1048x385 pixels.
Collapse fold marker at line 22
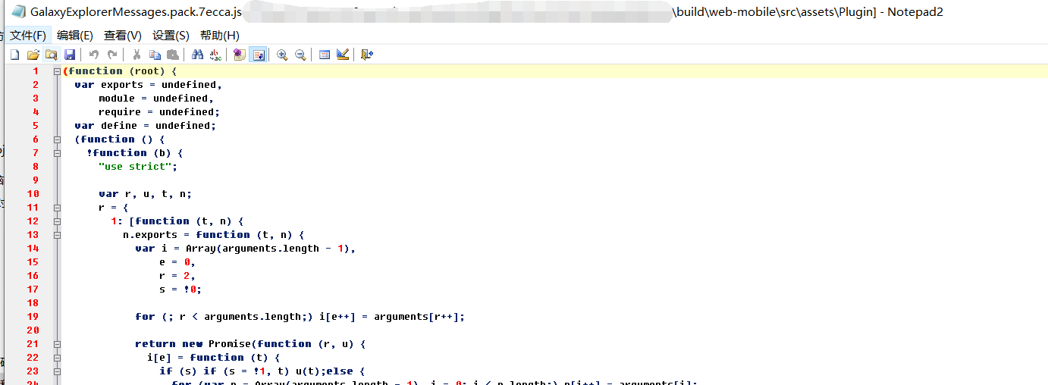57,358
